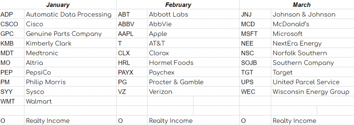Click the VZ ticker cell
This screenshot has width=354, height=125.
pyautogui.click(x=132, y=92)
